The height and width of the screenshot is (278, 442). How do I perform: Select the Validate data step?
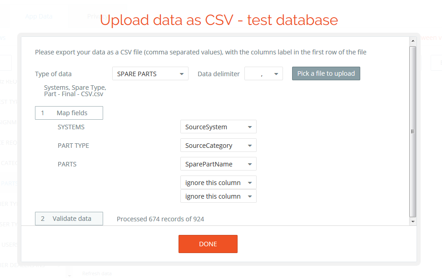tap(69, 219)
